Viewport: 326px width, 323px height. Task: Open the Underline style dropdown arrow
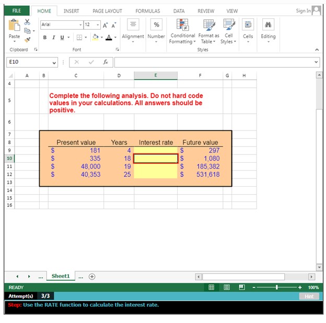click(x=68, y=38)
